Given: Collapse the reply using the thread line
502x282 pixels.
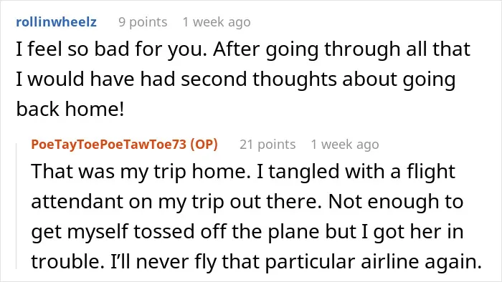Looking at the screenshot, I should 16,206.
